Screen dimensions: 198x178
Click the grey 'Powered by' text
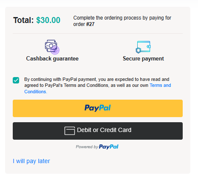[87, 147]
